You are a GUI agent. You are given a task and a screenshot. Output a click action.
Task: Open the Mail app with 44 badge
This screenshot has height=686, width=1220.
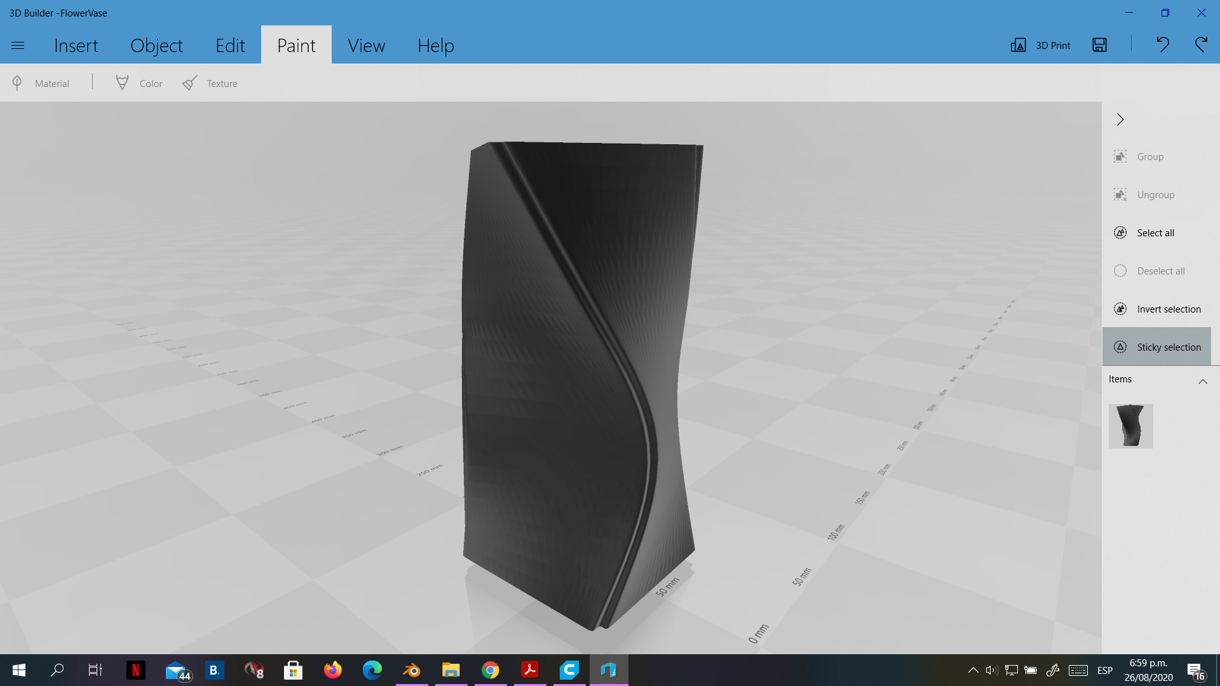pos(177,670)
